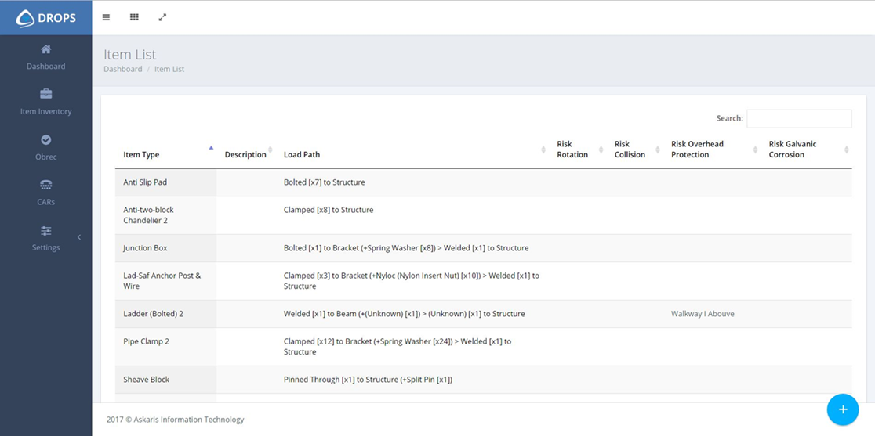The image size is (875, 436).
Task: Select the Junction Box row
Action: [x=145, y=248]
